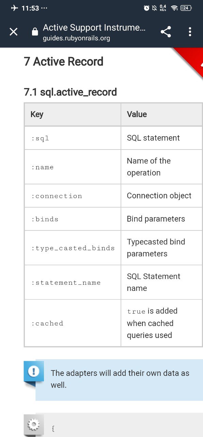Tap the Wi-Fi signal status icon
This screenshot has width=203, height=437.
pyautogui.click(x=174, y=8)
